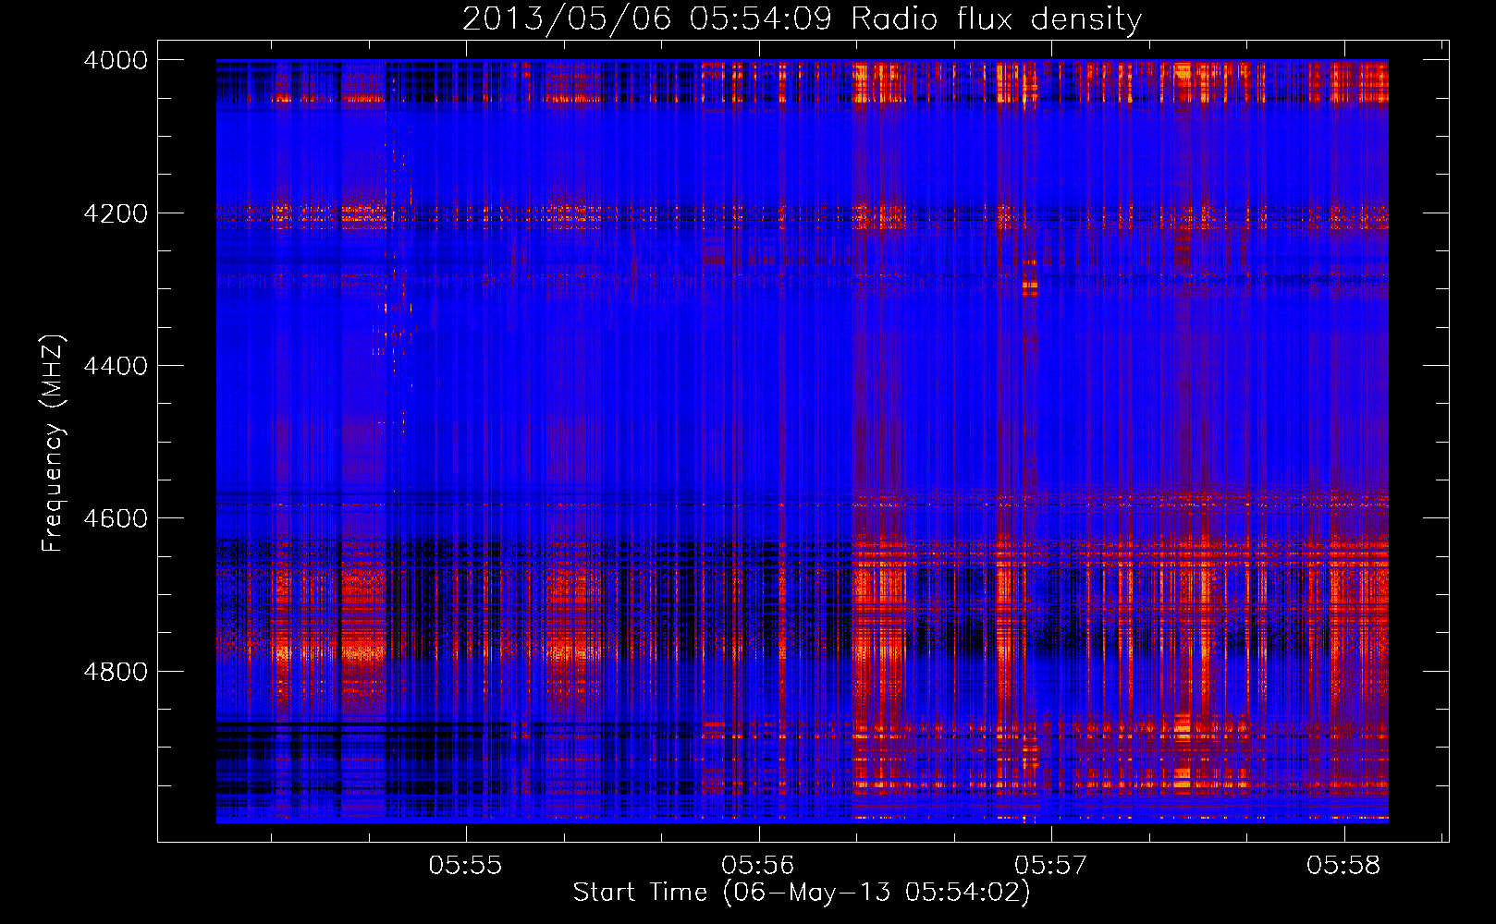Click the 05:57 time tick label
Viewport: 1496px width, 924px height.
(1050, 866)
